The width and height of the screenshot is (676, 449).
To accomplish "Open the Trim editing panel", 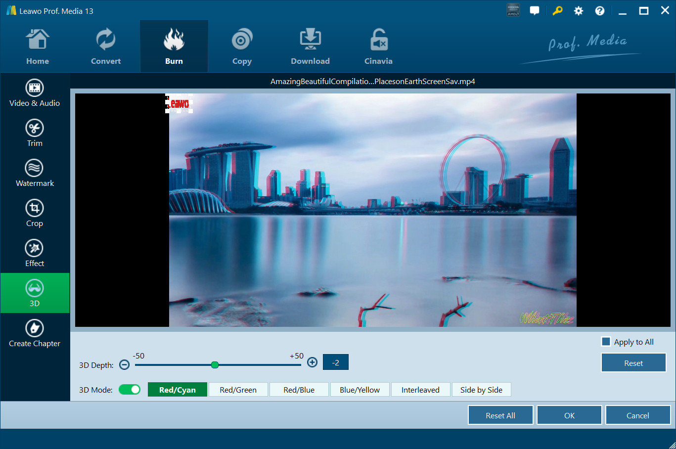I will click(35, 133).
